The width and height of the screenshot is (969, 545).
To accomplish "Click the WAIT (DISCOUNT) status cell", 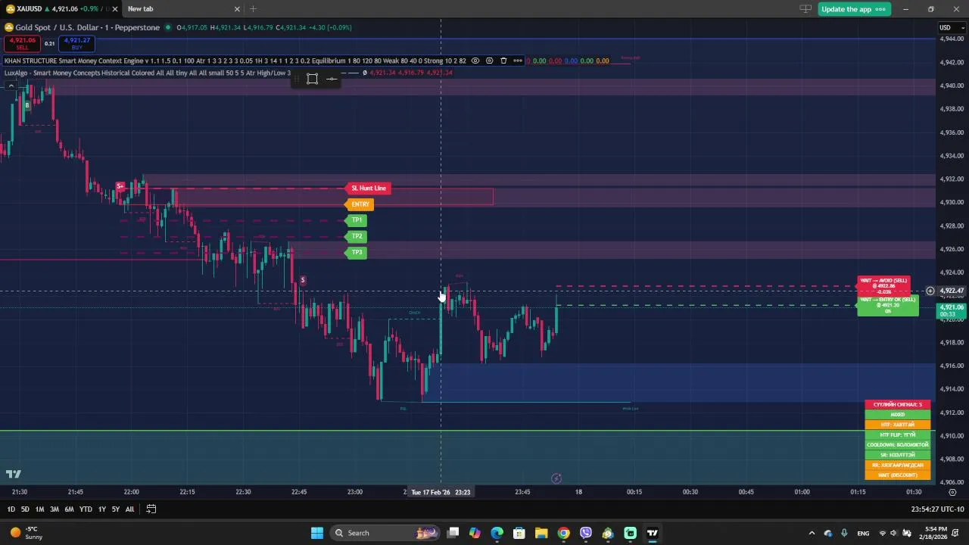I will [898, 475].
